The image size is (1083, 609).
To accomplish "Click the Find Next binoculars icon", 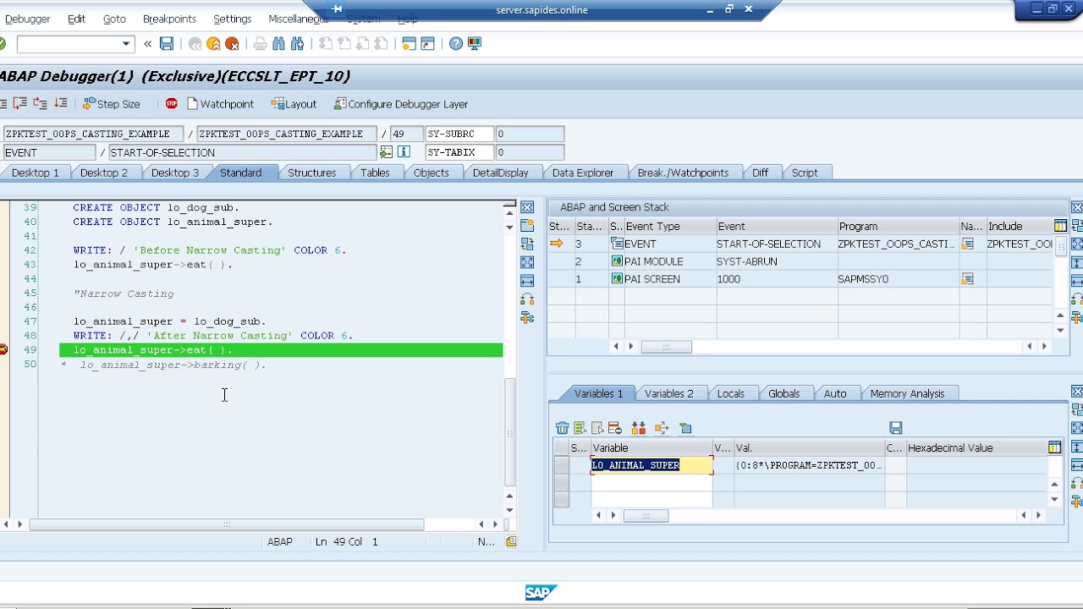I will [298, 44].
